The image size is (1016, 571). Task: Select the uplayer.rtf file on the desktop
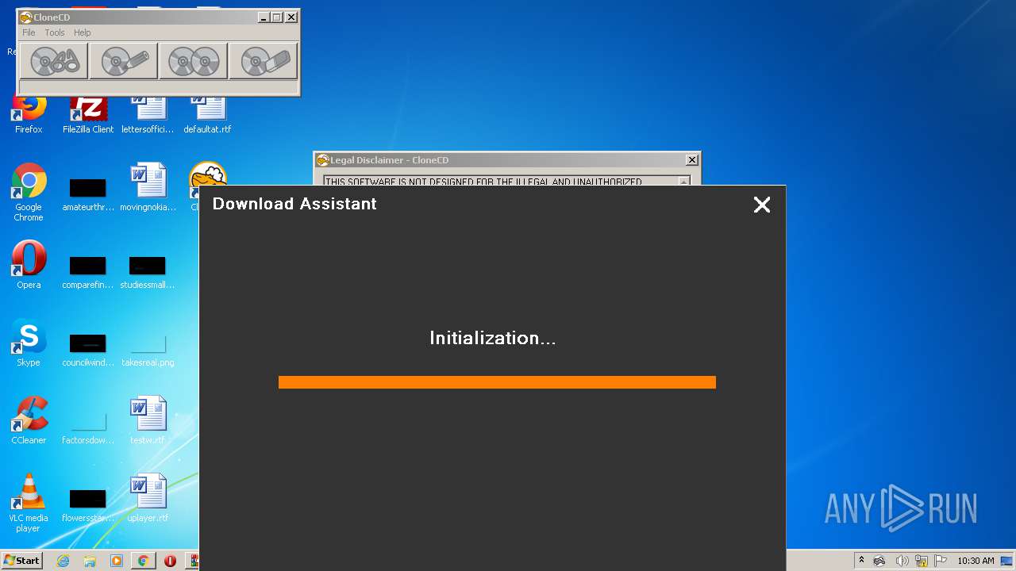click(148, 499)
